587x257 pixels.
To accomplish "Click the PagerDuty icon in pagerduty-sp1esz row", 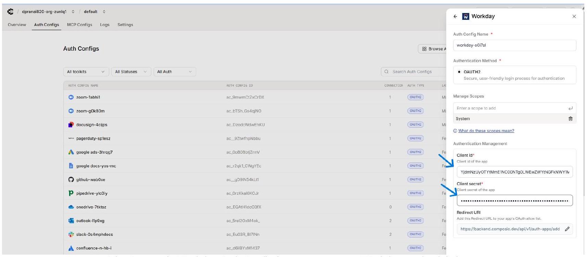I will (x=71, y=138).
